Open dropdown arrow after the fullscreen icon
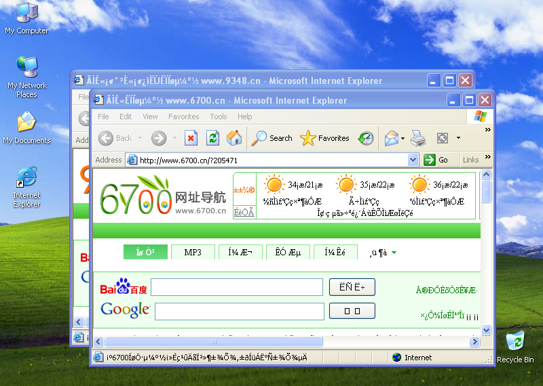The height and width of the screenshot is (386, 543). 458,138
